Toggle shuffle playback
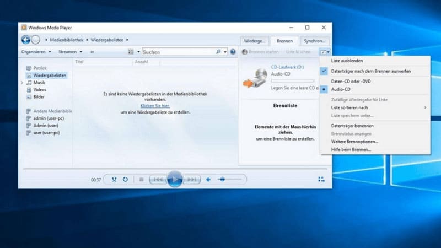 pos(114,180)
